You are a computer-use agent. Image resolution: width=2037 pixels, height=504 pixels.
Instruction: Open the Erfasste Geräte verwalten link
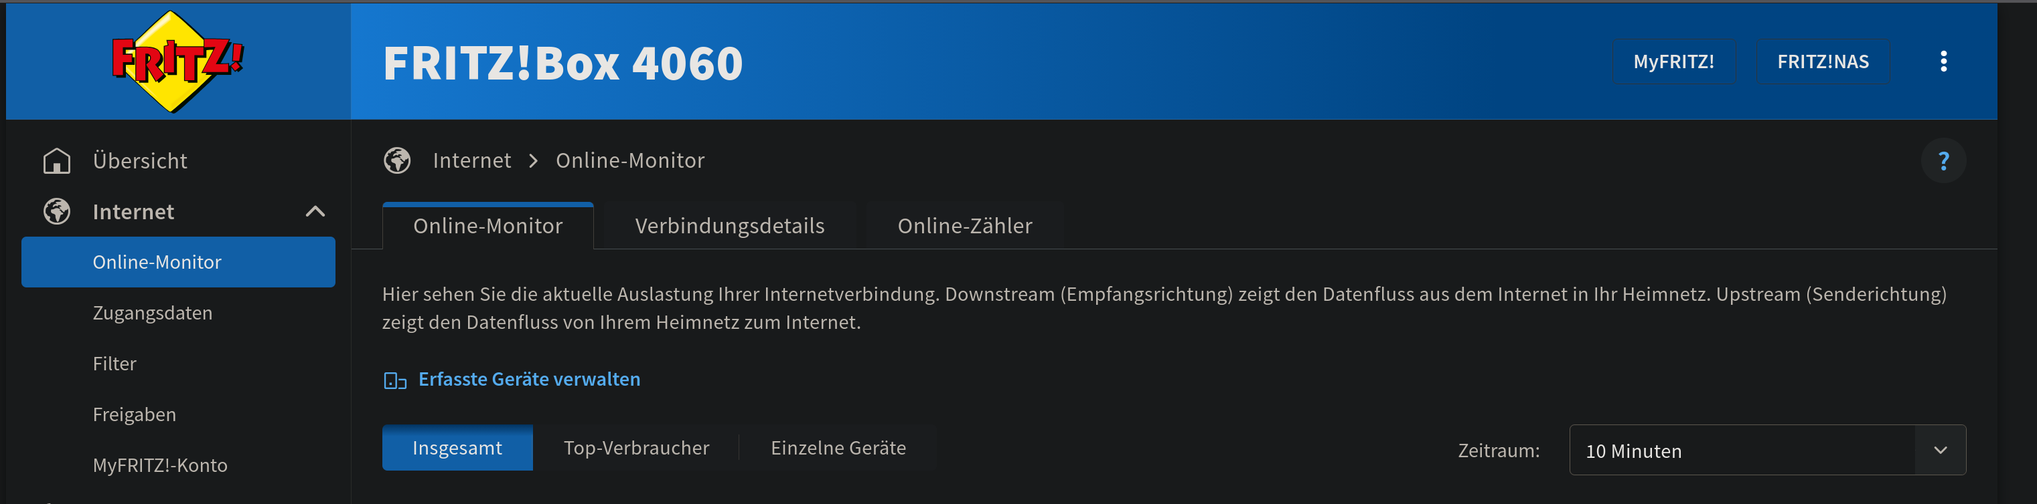tap(529, 380)
